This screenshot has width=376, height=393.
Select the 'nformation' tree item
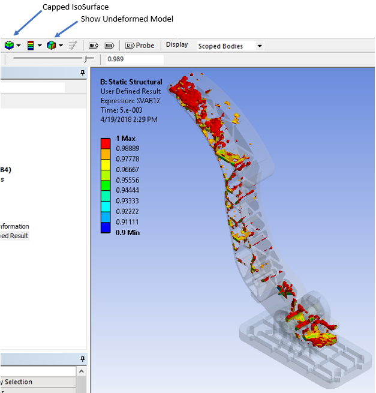coord(14,226)
